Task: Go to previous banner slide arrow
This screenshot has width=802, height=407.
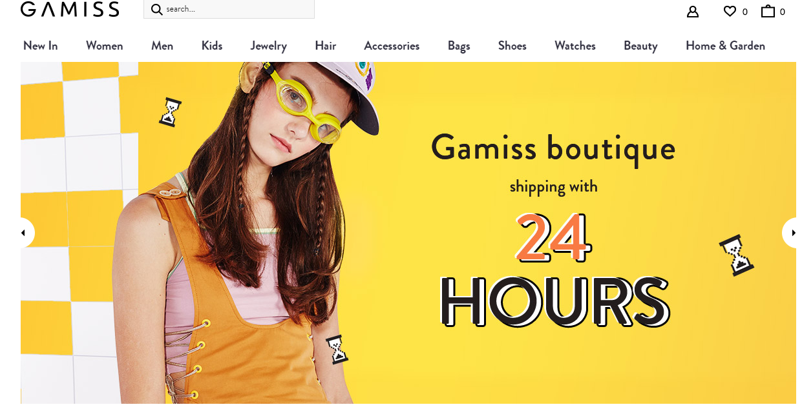Action: click(26, 233)
